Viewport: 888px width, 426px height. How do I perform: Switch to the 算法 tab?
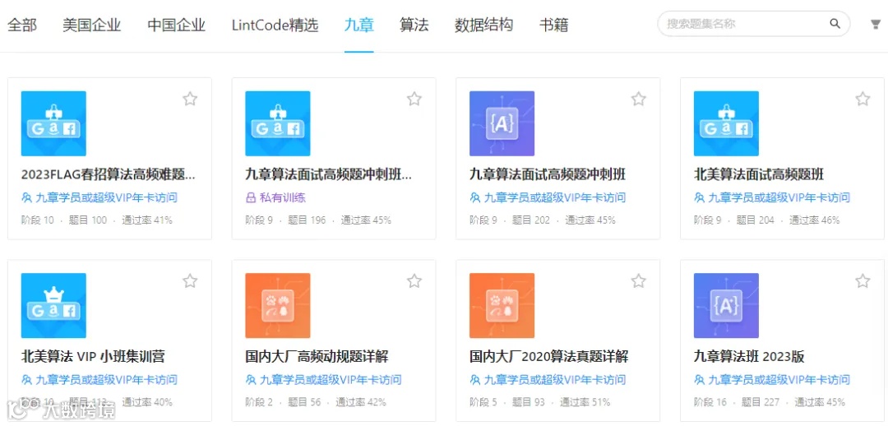(x=414, y=25)
